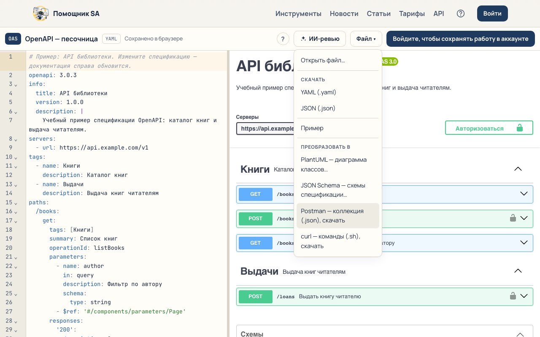This screenshot has height=337, width=540.
Task: Fold the parameters block at line 21
Action: click(16, 257)
